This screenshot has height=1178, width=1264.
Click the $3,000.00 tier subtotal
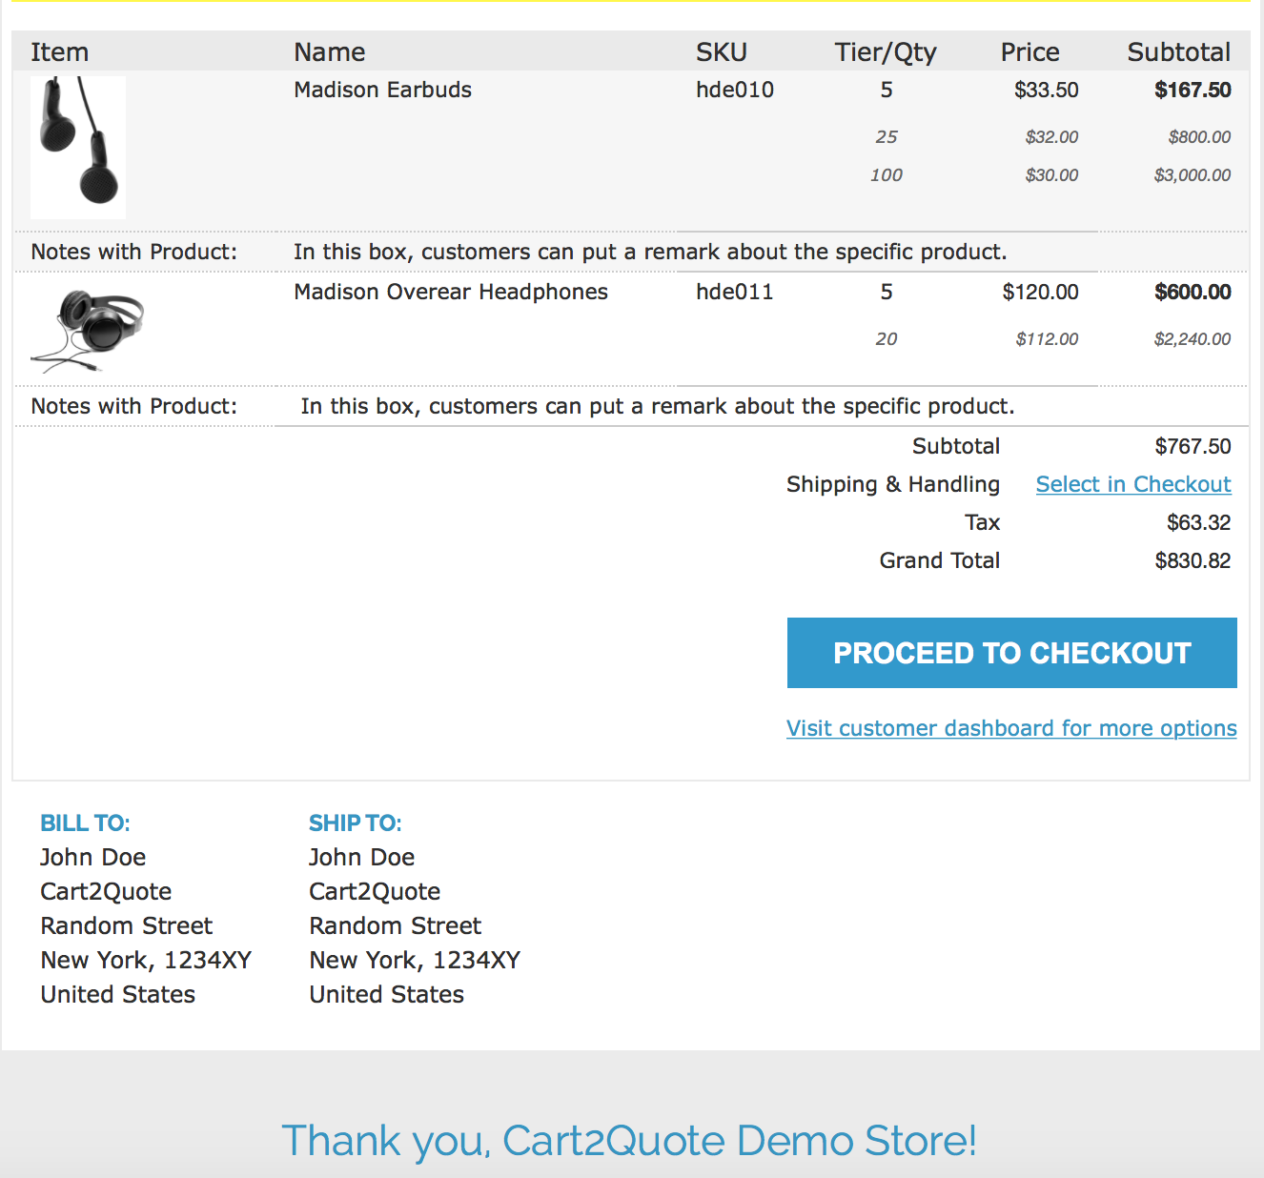(x=1193, y=175)
